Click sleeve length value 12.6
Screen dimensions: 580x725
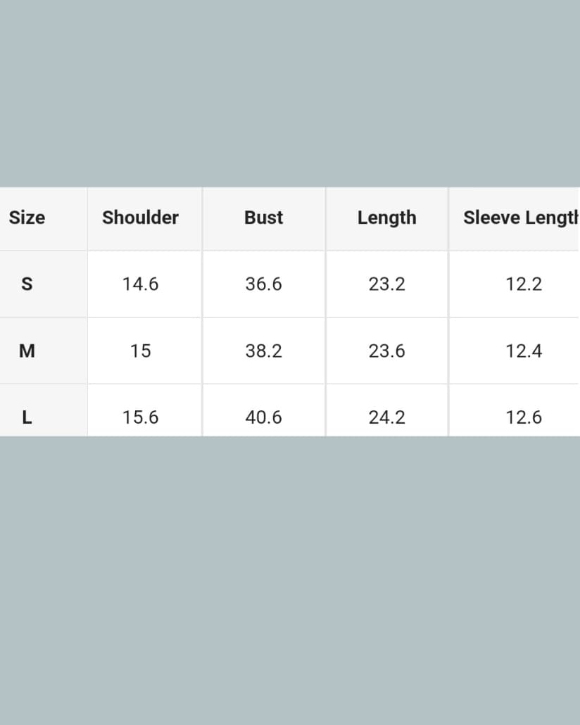[x=524, y=417]
